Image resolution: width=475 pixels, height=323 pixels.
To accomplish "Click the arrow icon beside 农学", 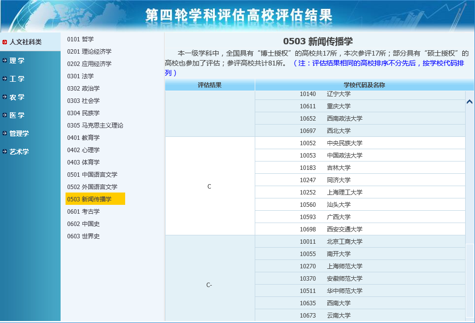I will [4, 97].
